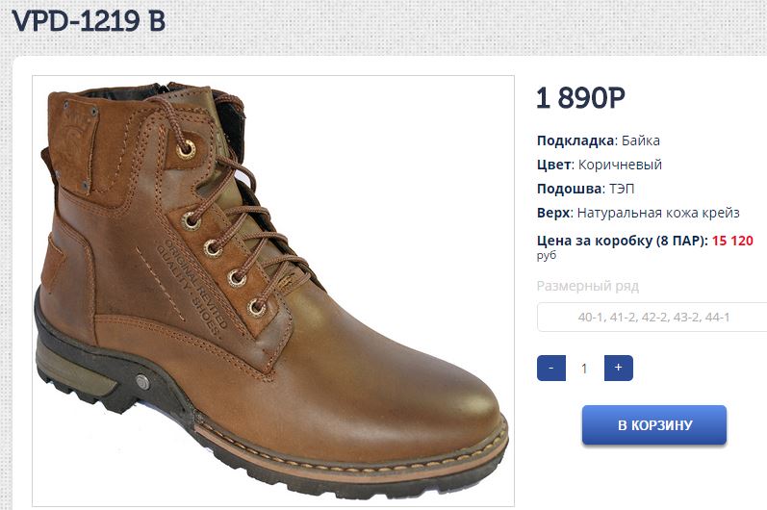Click the руб currency text
Image resolution: width=767 pixels, height=510 pixels.
click(547, 256)
